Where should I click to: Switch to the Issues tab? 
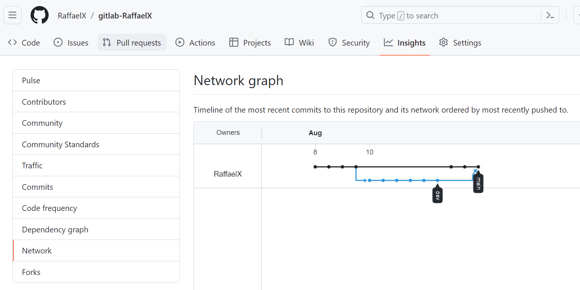71,43
